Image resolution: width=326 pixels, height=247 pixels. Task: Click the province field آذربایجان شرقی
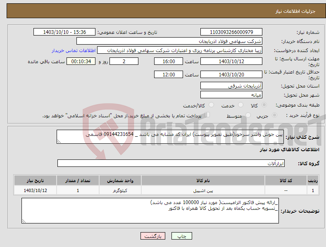[231, 85]
